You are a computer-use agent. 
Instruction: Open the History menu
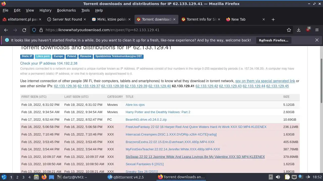pos(45,10)
